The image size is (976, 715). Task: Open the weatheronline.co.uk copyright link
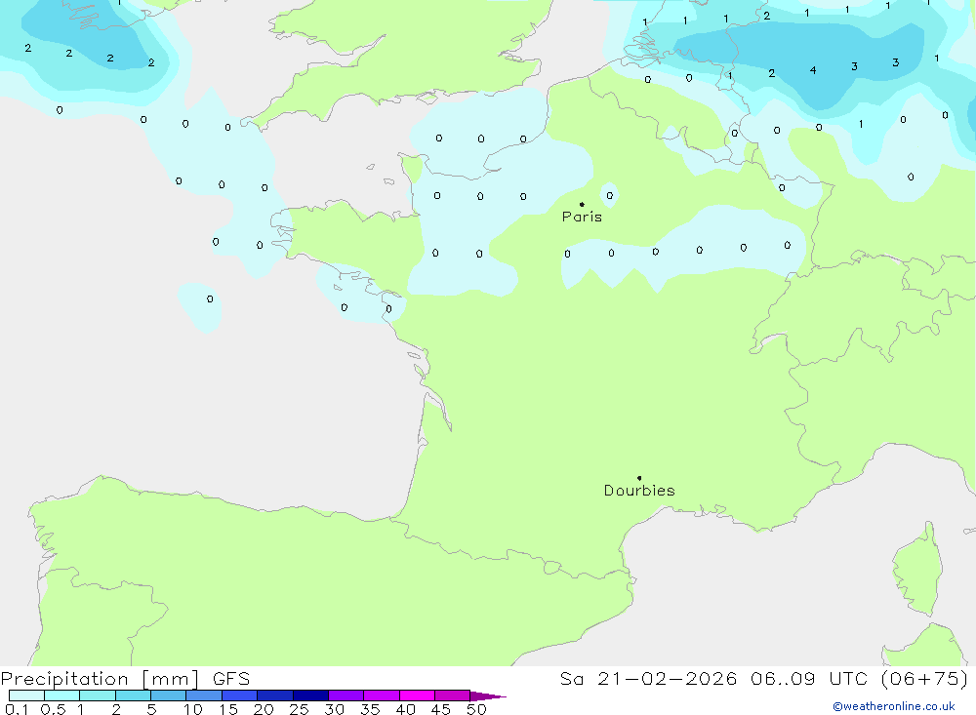click(x=894, y=706)
